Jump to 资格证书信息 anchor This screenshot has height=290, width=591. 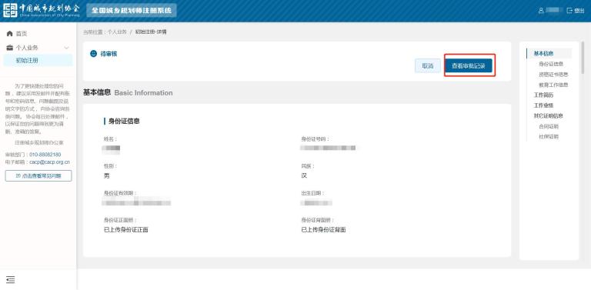[553, 75]
